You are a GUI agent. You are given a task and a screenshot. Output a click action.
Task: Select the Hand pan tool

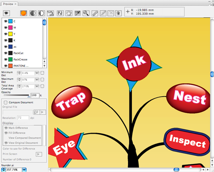coord(69,13)
